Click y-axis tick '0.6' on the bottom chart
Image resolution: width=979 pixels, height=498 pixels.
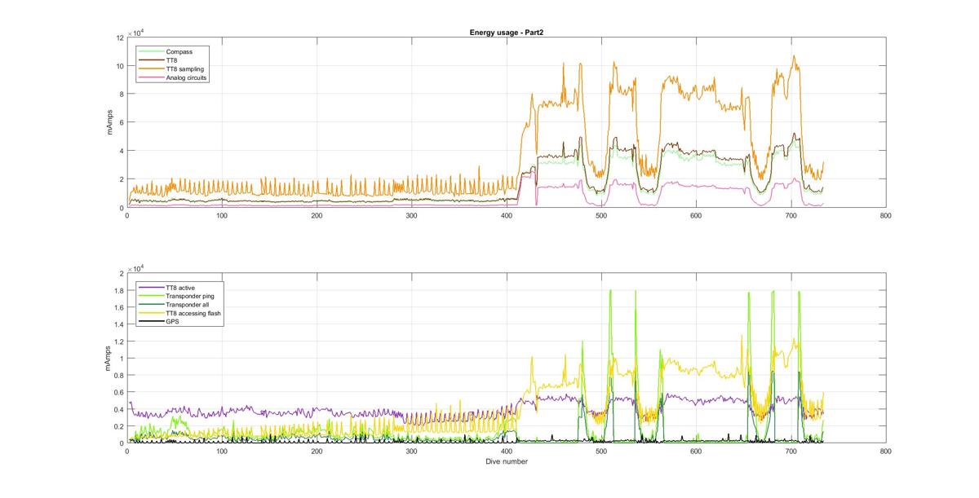(117, 392)
